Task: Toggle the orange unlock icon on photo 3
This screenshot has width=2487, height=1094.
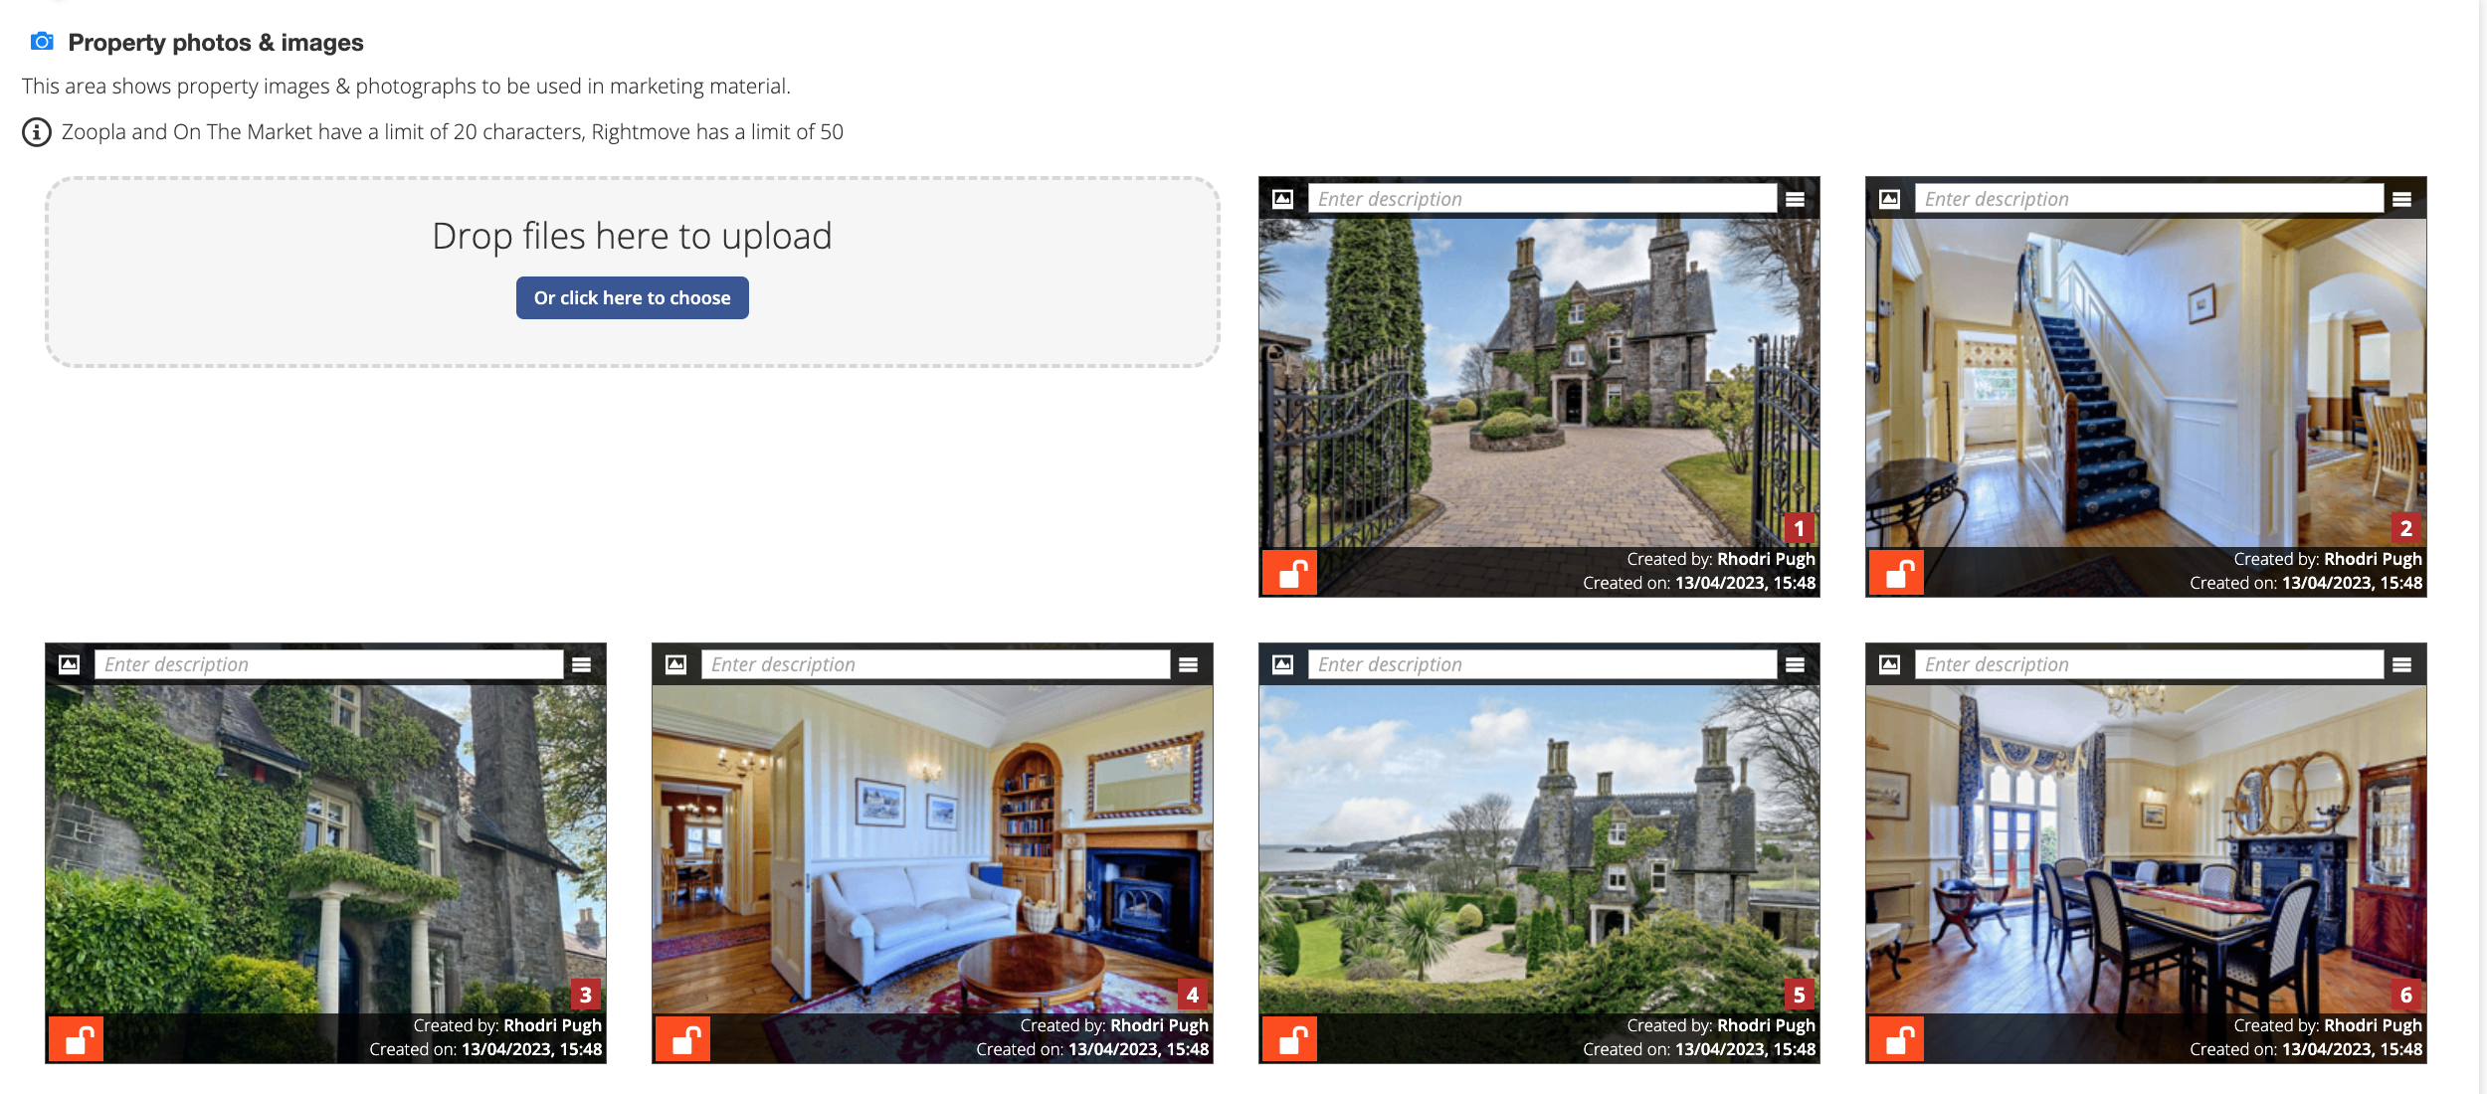Action: tap(77, 1038)
